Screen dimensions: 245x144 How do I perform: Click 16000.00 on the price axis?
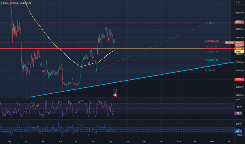click(x=239, y=87)
